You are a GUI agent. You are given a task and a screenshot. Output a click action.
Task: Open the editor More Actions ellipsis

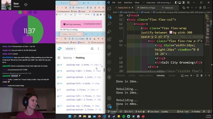(x=209, y=8)
